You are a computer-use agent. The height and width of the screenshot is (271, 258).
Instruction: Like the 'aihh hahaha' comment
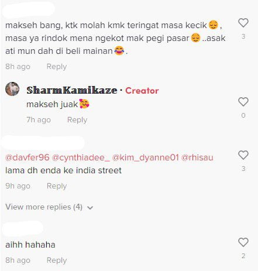[243, 242]
